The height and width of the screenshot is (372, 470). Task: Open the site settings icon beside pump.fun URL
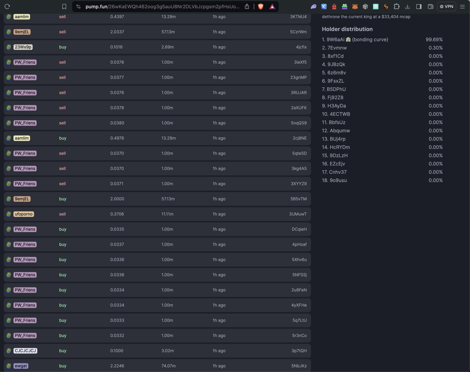coord(78,6)
